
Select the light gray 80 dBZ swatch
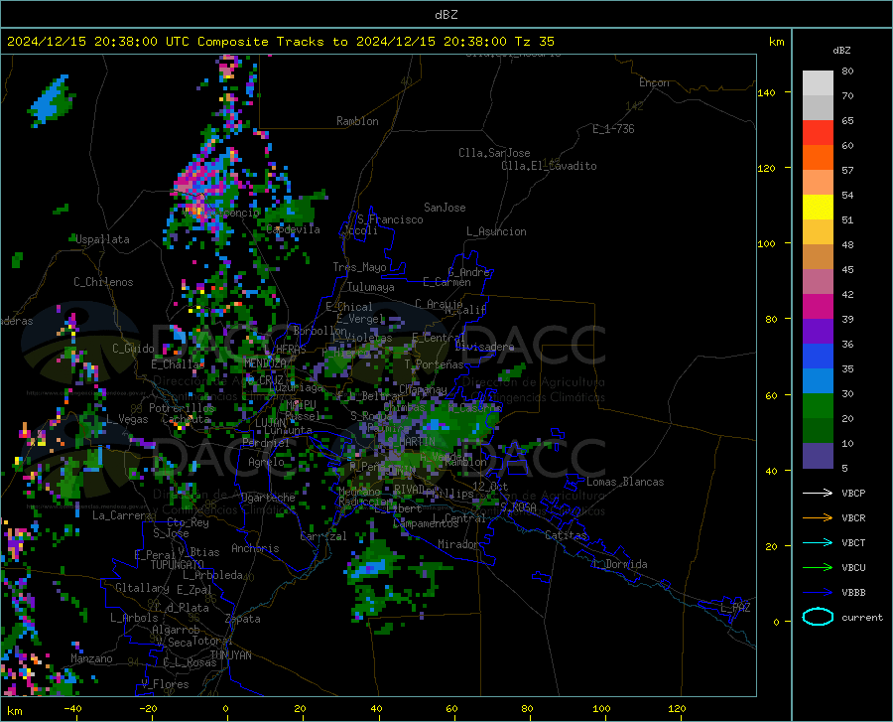(818, 83)
